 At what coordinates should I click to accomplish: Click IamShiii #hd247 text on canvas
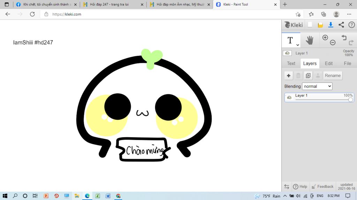(33, 42)
